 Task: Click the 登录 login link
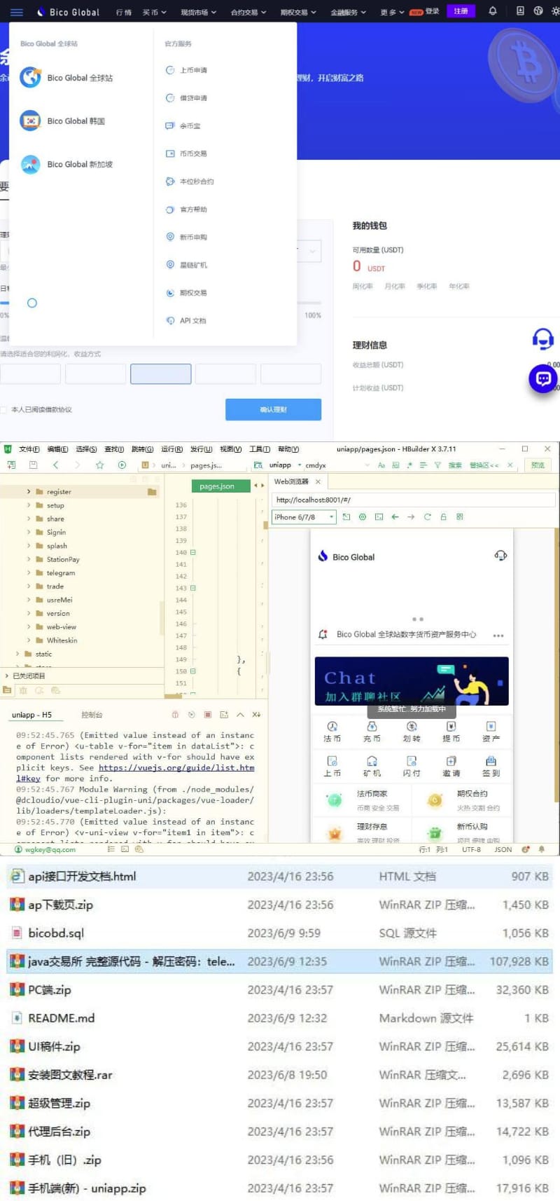coord(433,11)
